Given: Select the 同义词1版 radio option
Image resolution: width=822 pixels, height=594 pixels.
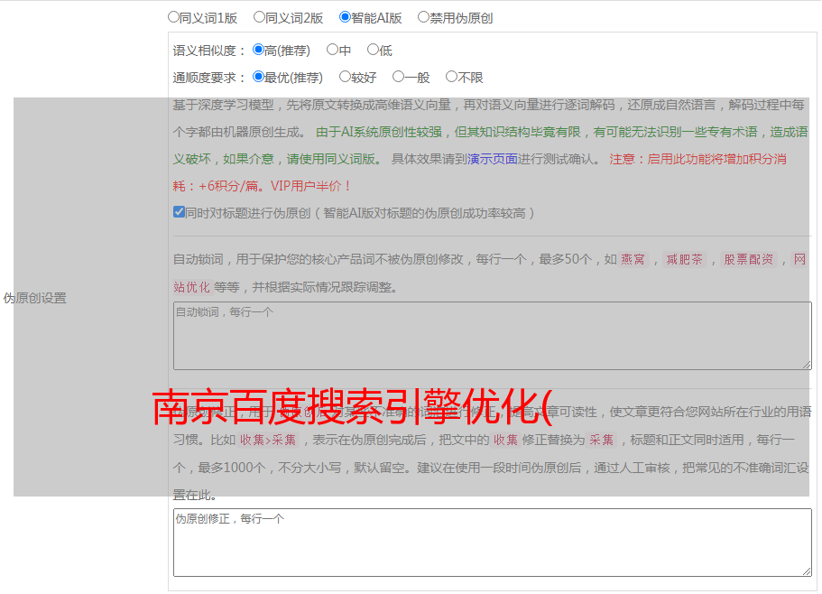Looking at the screenshot, I should (x=173, y=17).
